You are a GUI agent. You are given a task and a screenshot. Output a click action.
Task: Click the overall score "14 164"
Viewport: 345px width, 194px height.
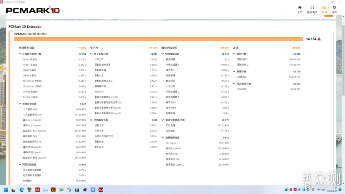point(311,39)
